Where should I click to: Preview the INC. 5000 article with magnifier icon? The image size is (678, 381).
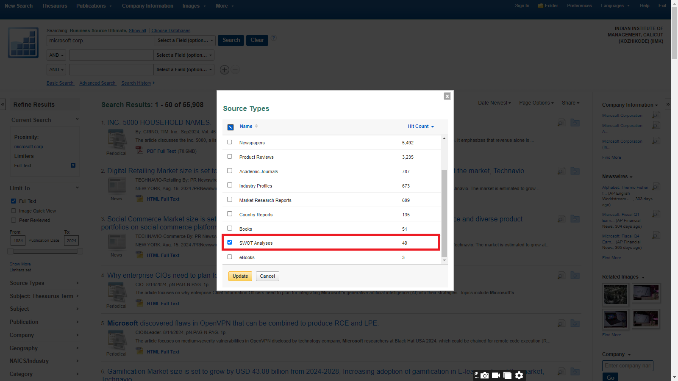coord(561,123)
